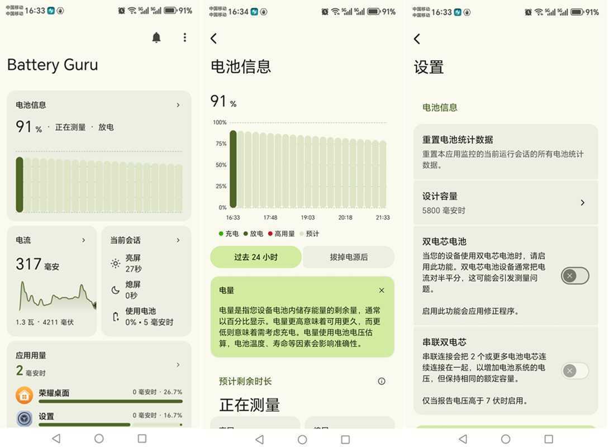Tap recents button under Battery Guru screen
This screenshot has width=609, height=447.
coord(142,439)
